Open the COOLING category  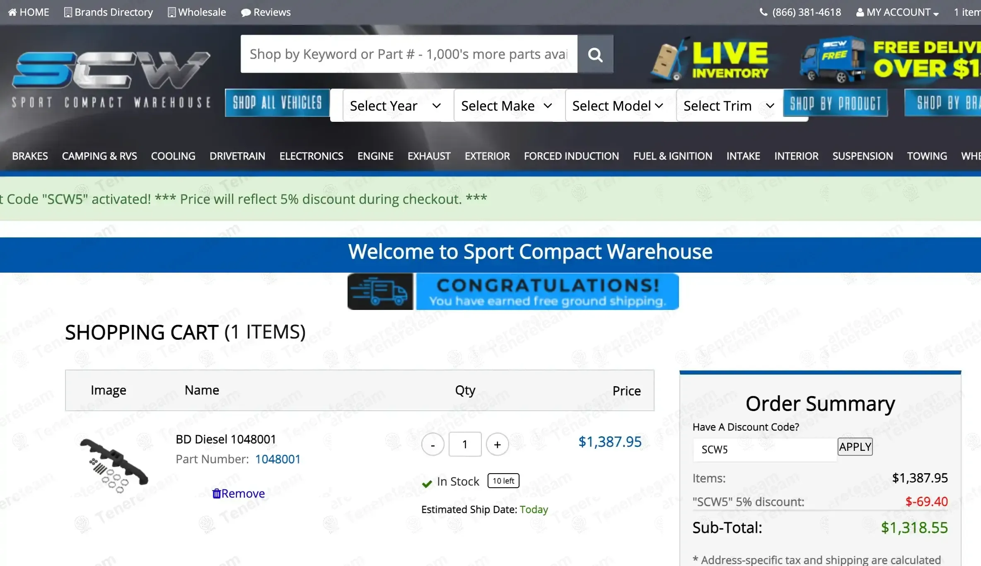pyautogui.click(x=173, y=156)
